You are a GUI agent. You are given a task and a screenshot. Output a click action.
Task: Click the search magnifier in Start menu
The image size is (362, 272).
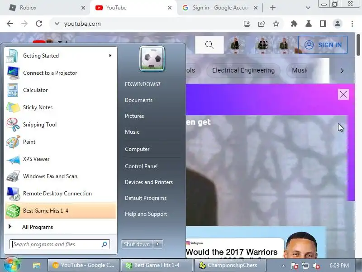pos(104,244)
